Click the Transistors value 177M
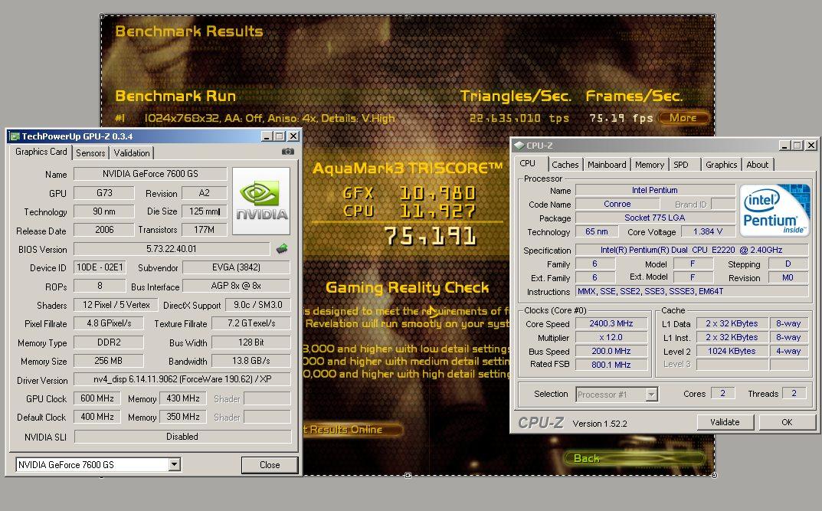Screen dimensions: 822x511 (205, 230)
